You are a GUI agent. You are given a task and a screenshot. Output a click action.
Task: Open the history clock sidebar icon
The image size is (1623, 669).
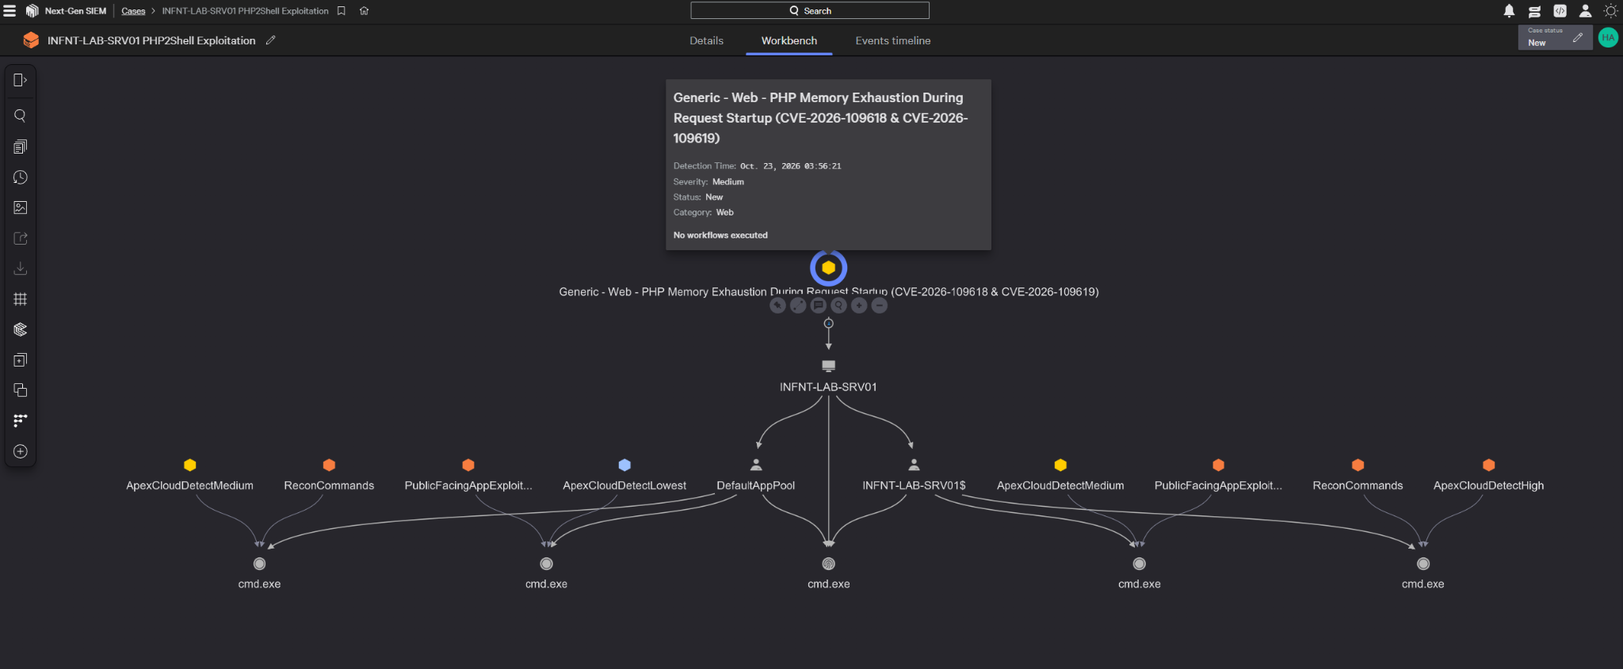click(x=21, y=177)
